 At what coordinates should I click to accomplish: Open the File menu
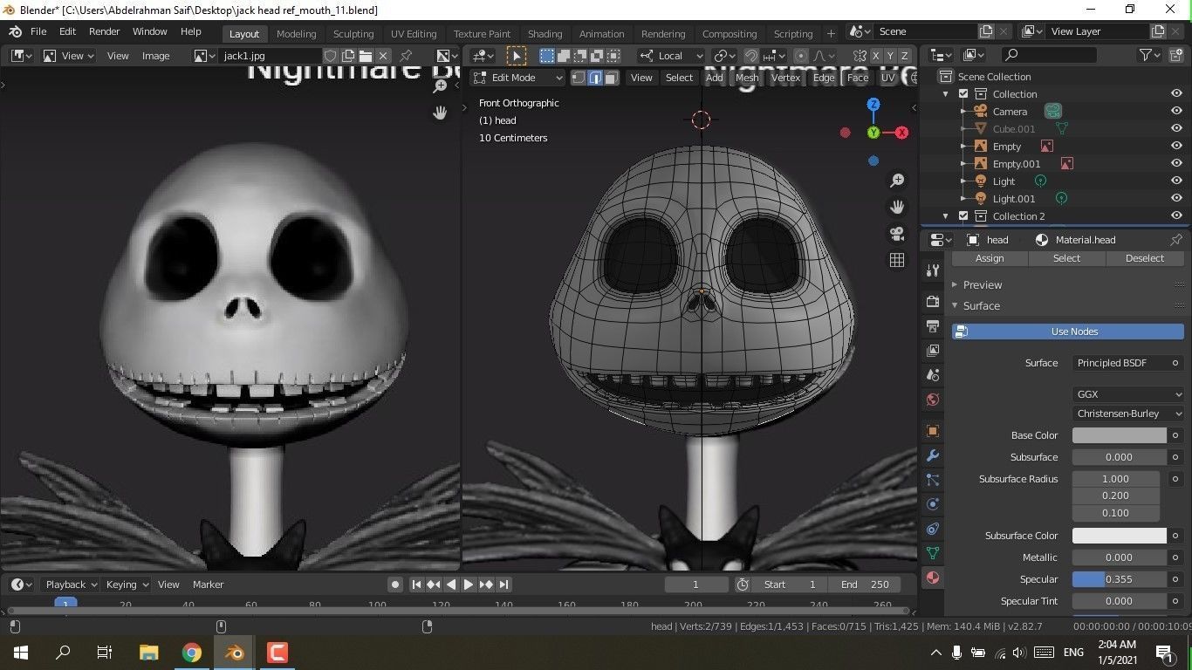38,31
